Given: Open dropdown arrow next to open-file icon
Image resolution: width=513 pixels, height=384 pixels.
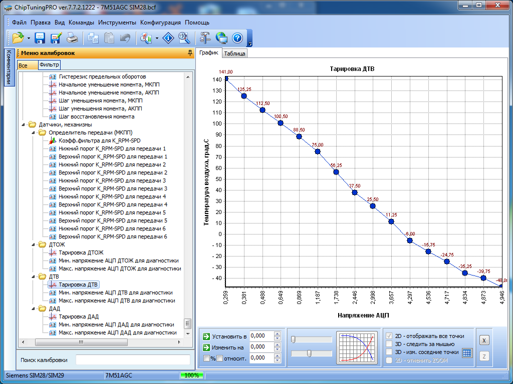Looking at the screenshot, I should [29, 38].
